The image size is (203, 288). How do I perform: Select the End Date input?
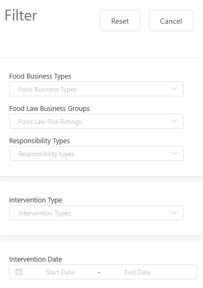[x=137, y=272]
